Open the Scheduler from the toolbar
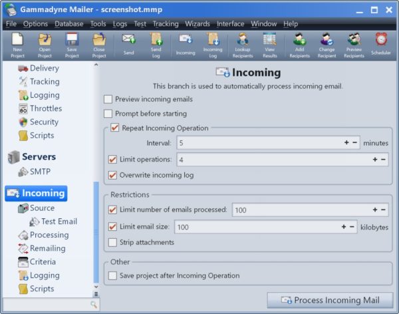The height and width of the screenshot is (314, 399). pos(381,45)
